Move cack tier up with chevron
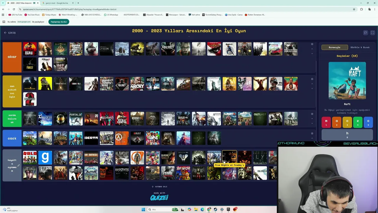 (x=312, y=138)
